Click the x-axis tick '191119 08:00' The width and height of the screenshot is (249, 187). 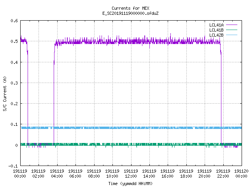pos(94,174)
